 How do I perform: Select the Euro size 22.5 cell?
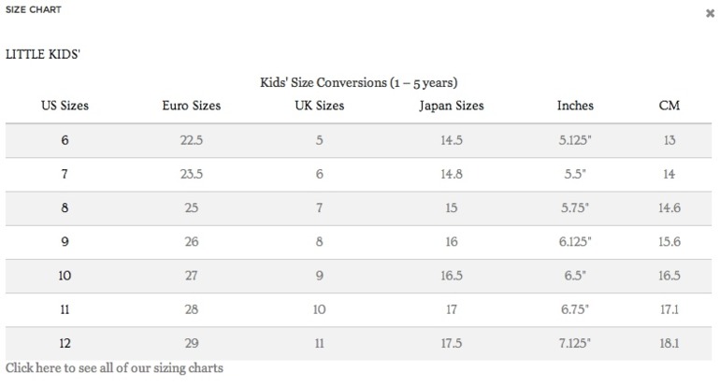tap(192, 140)
